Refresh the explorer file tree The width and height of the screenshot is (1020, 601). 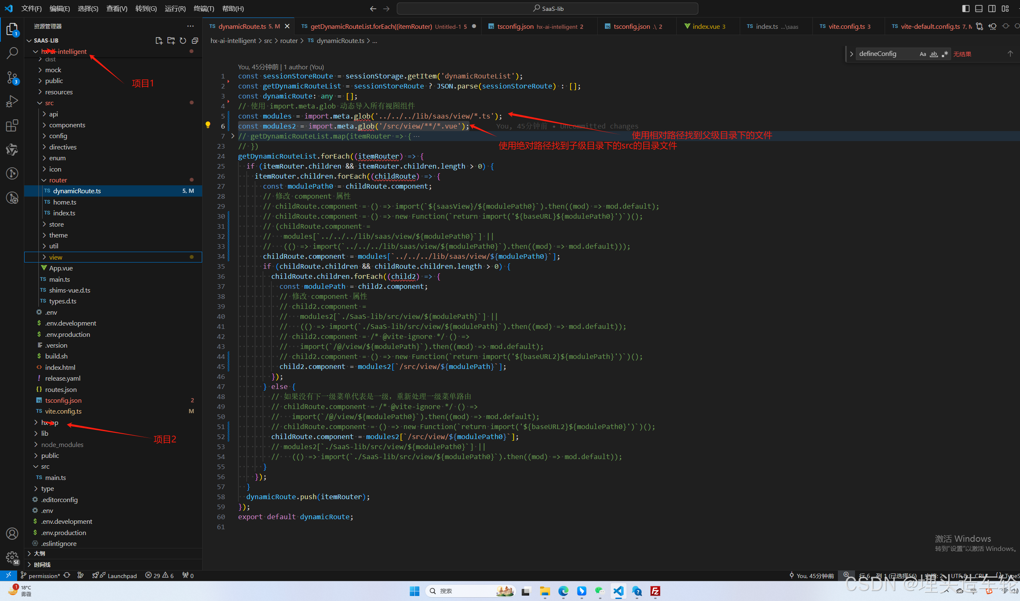pos(183,40)
